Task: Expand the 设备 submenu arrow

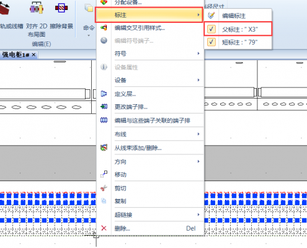Action: tap(198, 80)
